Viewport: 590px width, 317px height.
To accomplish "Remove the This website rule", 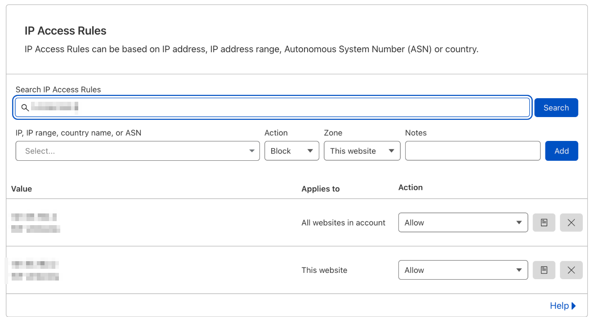I will [x=571, y=270].
